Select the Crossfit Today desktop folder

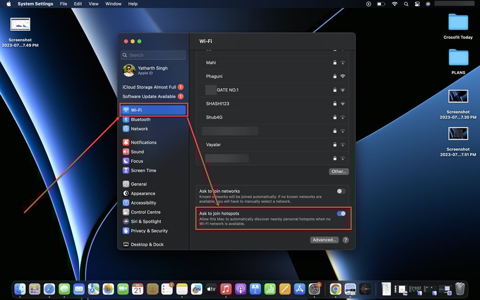click(458, 26)
